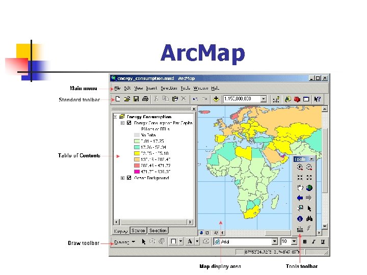Select the Identify tool with i icon
367x275 pixels.
[300, 218]
